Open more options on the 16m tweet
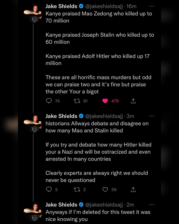Viewport: 179px width, 224px height. pyautogui.click(x=152, y=6)
